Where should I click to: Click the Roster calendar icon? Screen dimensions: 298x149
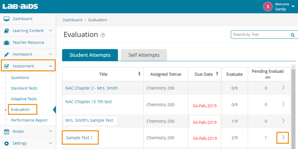click(6, 131)
